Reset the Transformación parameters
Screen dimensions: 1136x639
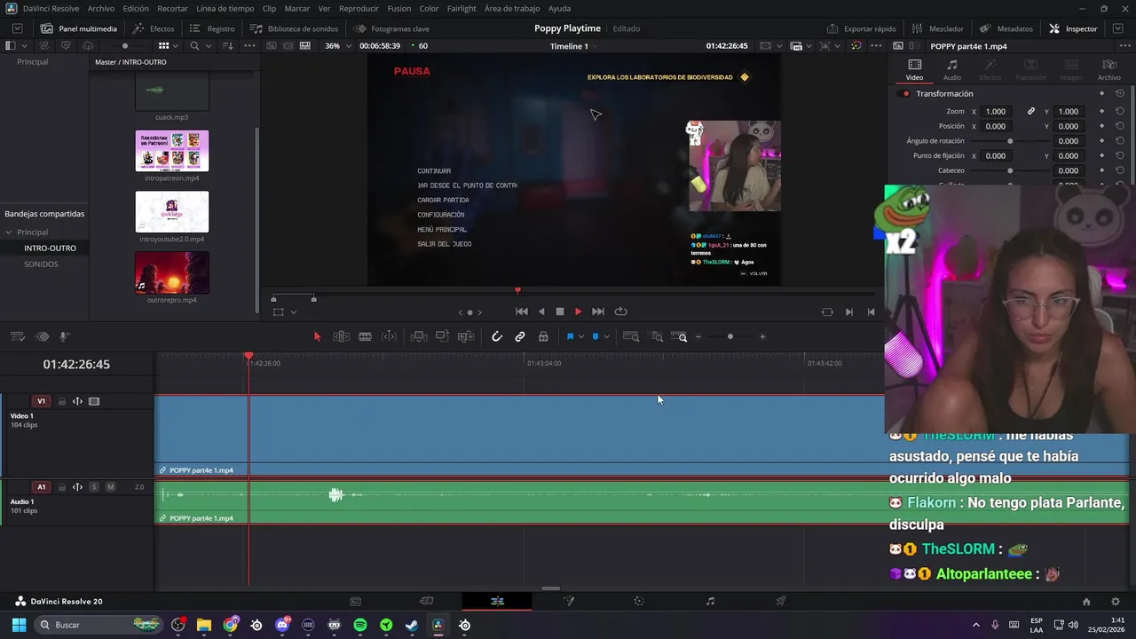coord(1120,93)
